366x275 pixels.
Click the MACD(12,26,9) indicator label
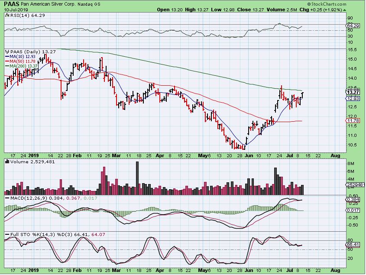pyautogui.click(x=29, y=198)
